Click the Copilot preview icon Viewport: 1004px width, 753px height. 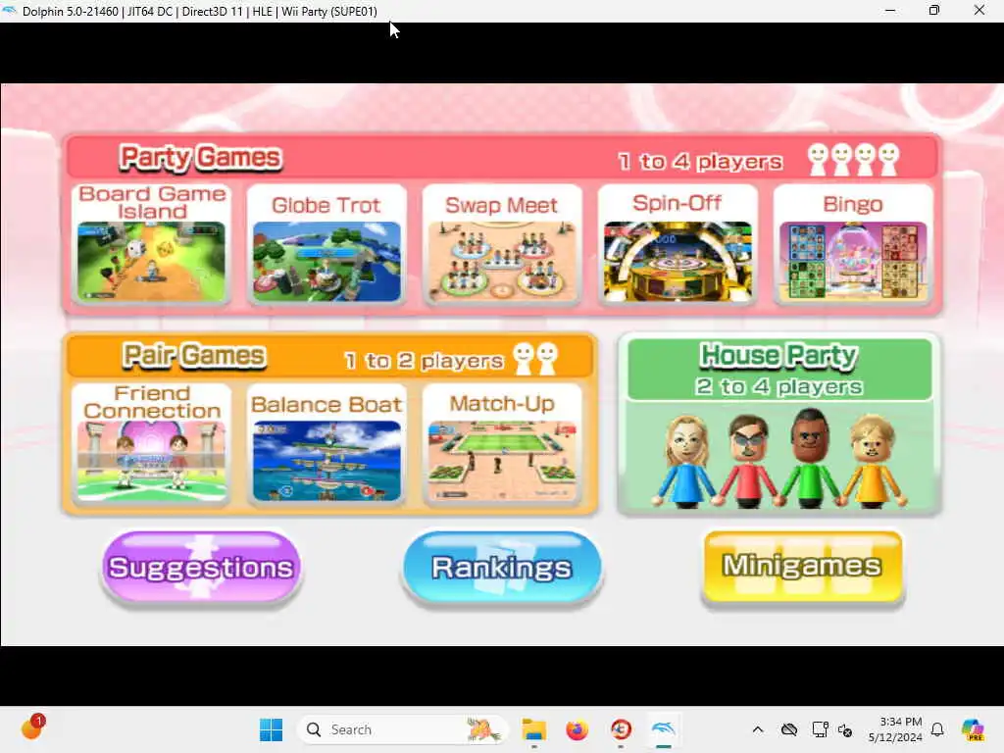click(x=973, y=729)
